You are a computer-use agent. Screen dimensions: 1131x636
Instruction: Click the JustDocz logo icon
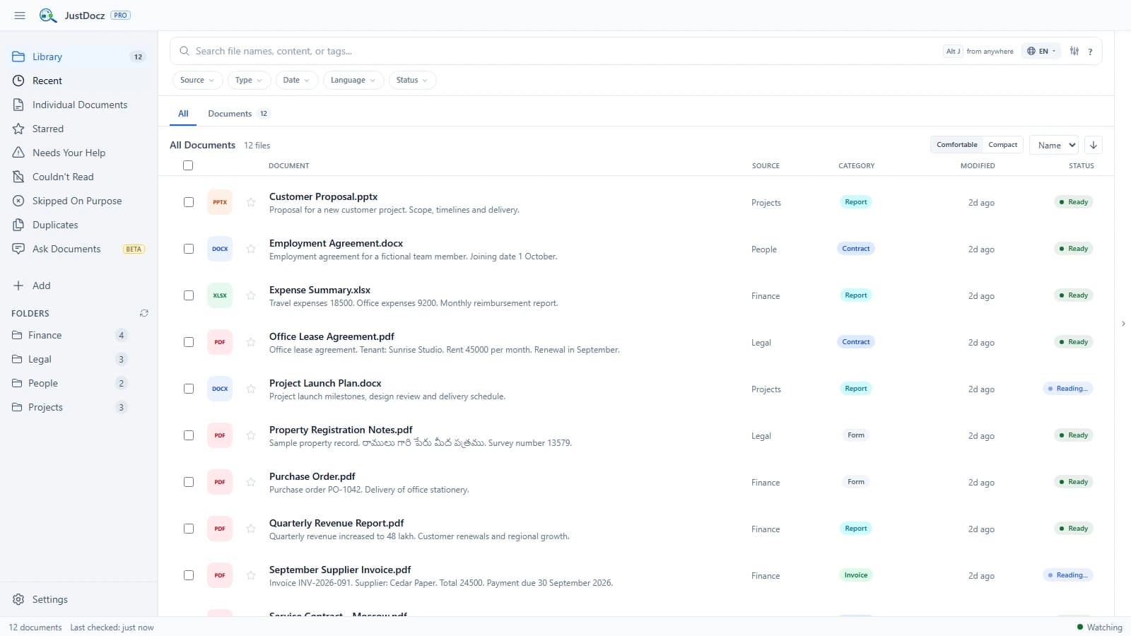(x=48, y=15)
